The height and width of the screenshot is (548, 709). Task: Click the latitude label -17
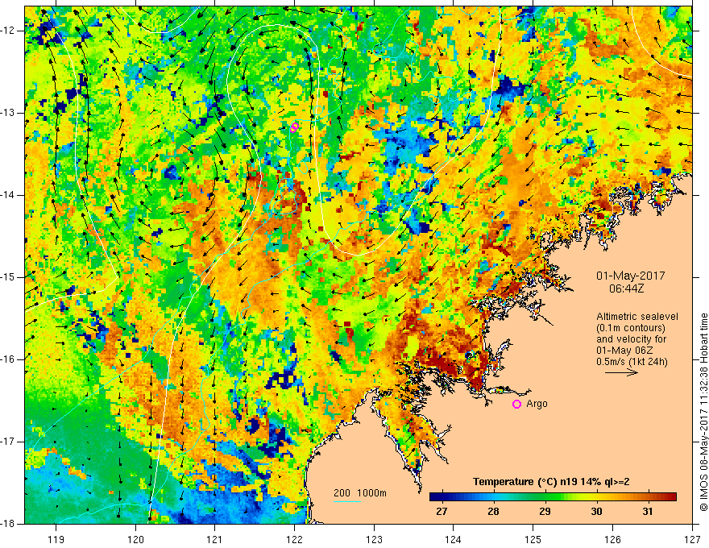pyautogui.click(x=8, y=442)
